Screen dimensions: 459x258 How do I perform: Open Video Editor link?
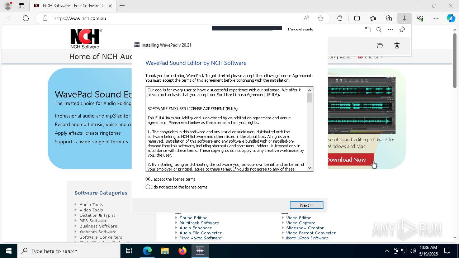(298, 218)
